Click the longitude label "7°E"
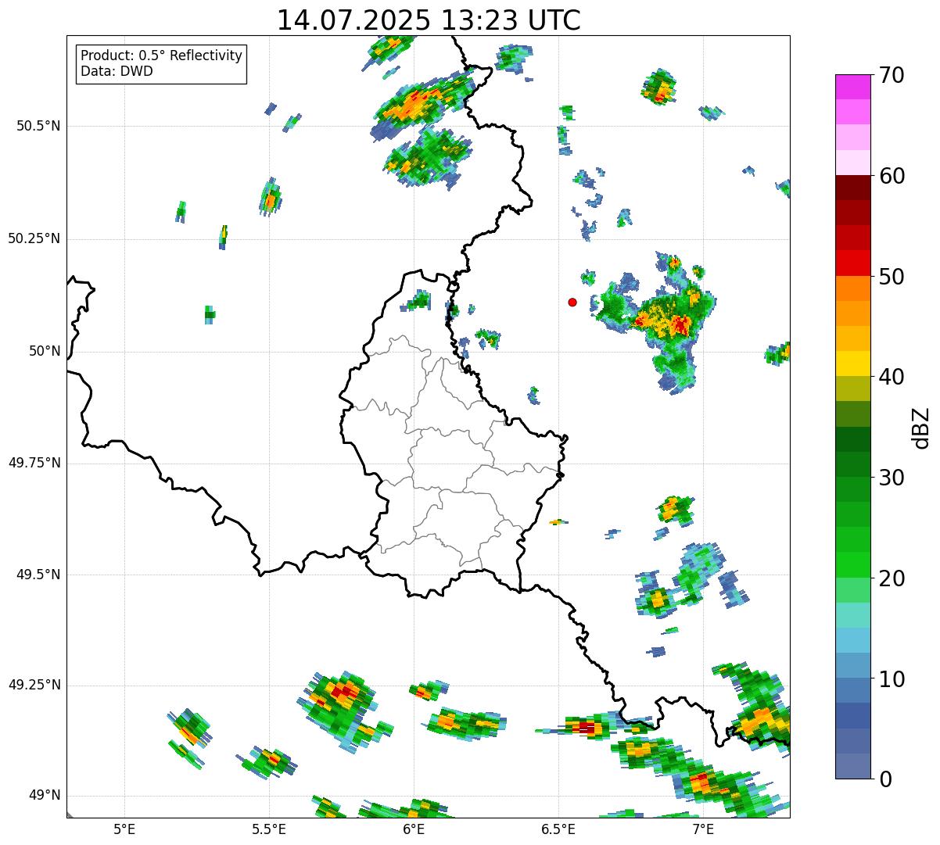Viewport: 940px width, 845px height. pyautogui.click(x=703, y=829)
